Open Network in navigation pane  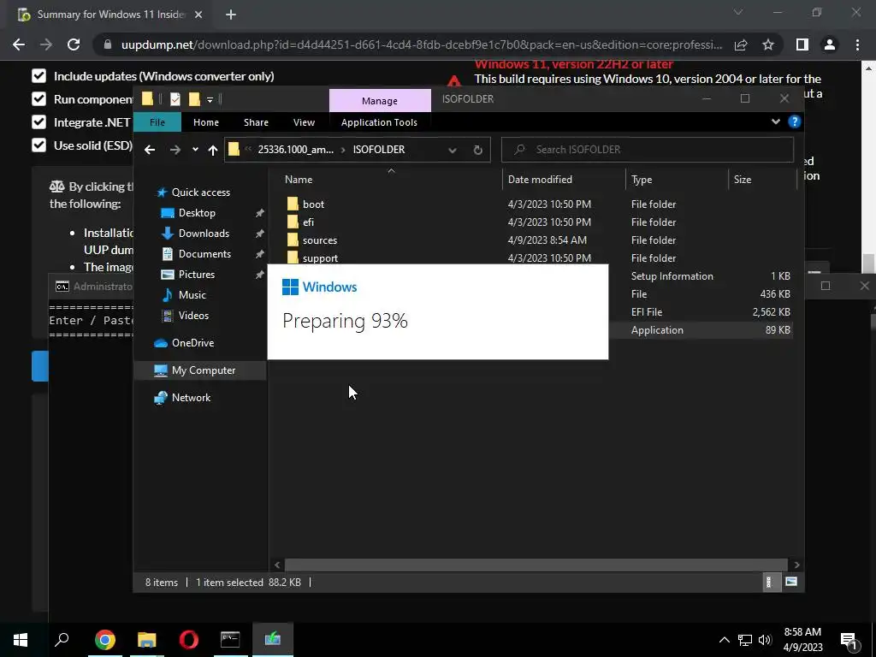click(x=191, y=398)
